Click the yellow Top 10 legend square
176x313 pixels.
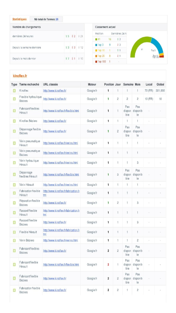(x=96, y=50)
